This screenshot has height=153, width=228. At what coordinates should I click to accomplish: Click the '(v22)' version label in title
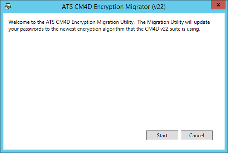(159, 7)
